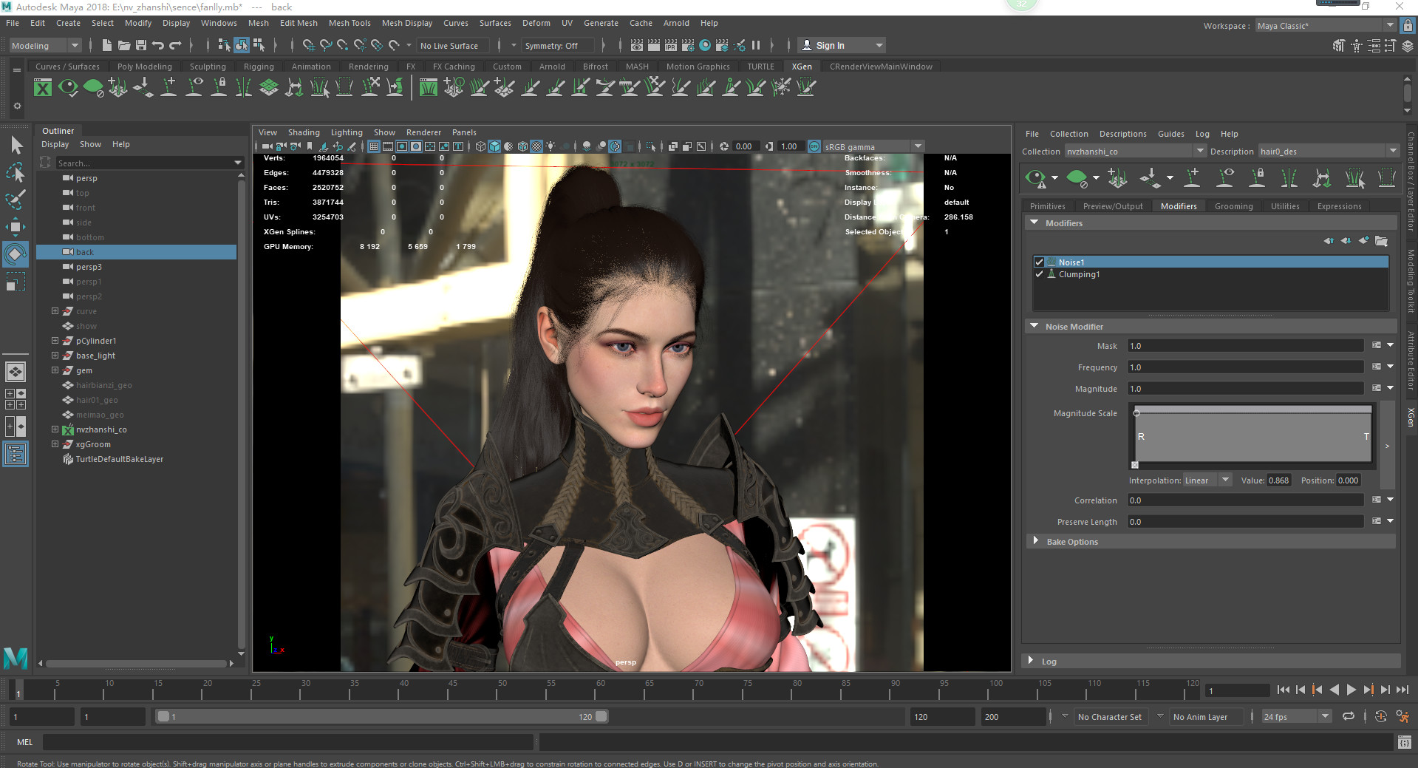Select the Lasso tool in the toolbox
The image size is (1418, 768).
click(16, 173)
